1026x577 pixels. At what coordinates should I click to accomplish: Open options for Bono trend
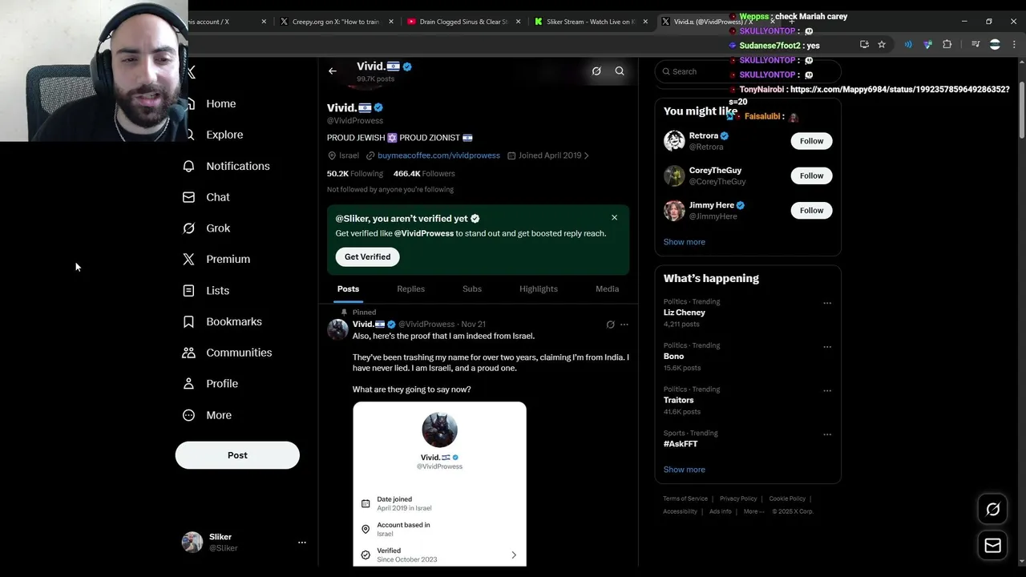[x=827, y=347]
